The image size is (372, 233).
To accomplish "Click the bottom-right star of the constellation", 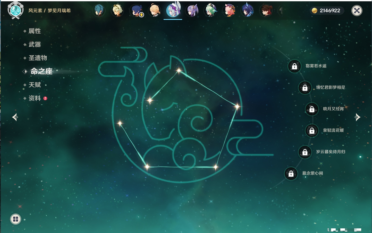I will click(x=216, y=167).
